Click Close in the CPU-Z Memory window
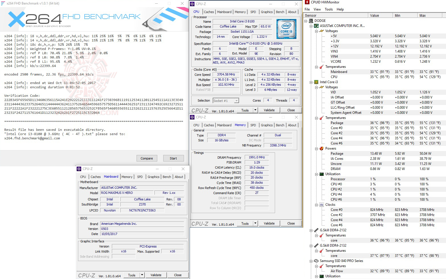This screenshot has width=446, height=279. click(291, 223)
